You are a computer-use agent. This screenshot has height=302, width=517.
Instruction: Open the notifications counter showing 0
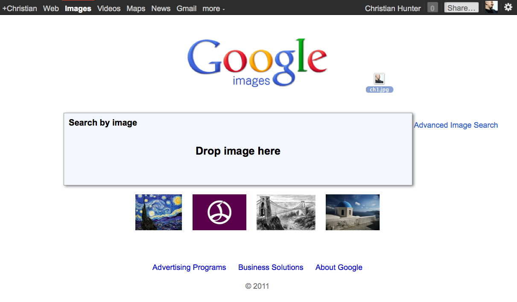click(432, 8)
